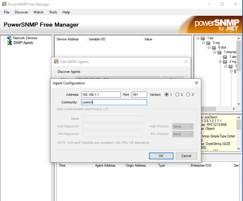This screenshot has height=201, width=243.
Task: Select the SNMP Agents tree item
Action: (23, 43)
